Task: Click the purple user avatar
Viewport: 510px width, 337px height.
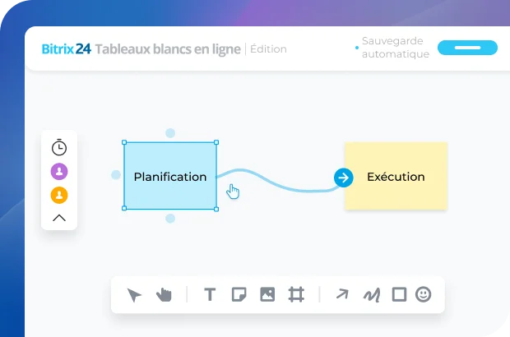Action: [59, 172]
